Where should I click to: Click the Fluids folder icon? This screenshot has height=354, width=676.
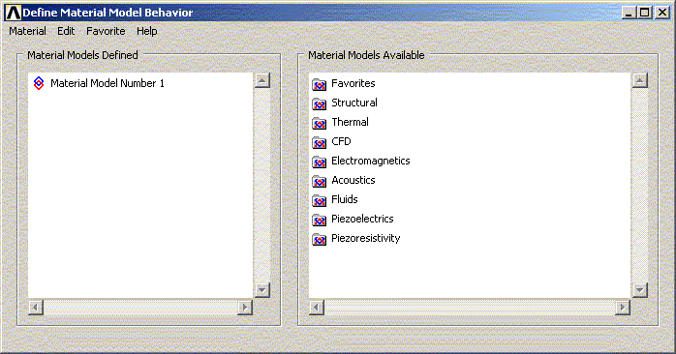point(319,200)
